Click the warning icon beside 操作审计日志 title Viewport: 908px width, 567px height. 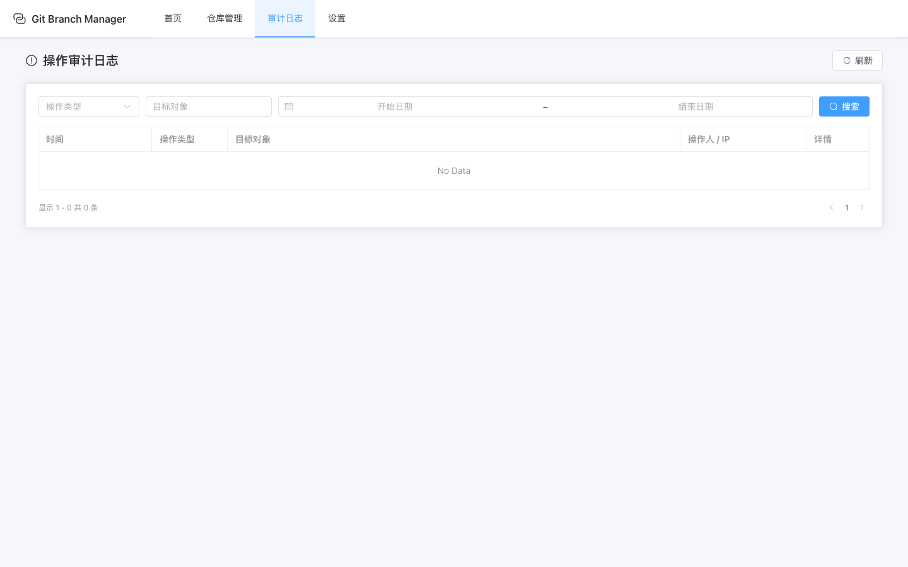(x=32, y=60)
